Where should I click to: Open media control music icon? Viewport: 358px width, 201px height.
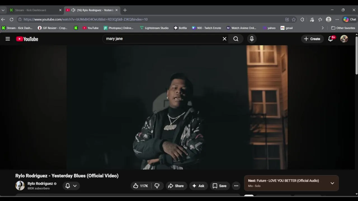(312, 20)
